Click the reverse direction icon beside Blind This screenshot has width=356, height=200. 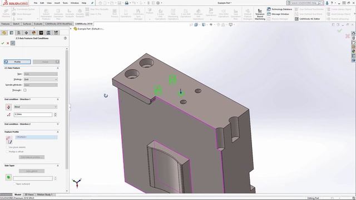click(x=8, y=107)
